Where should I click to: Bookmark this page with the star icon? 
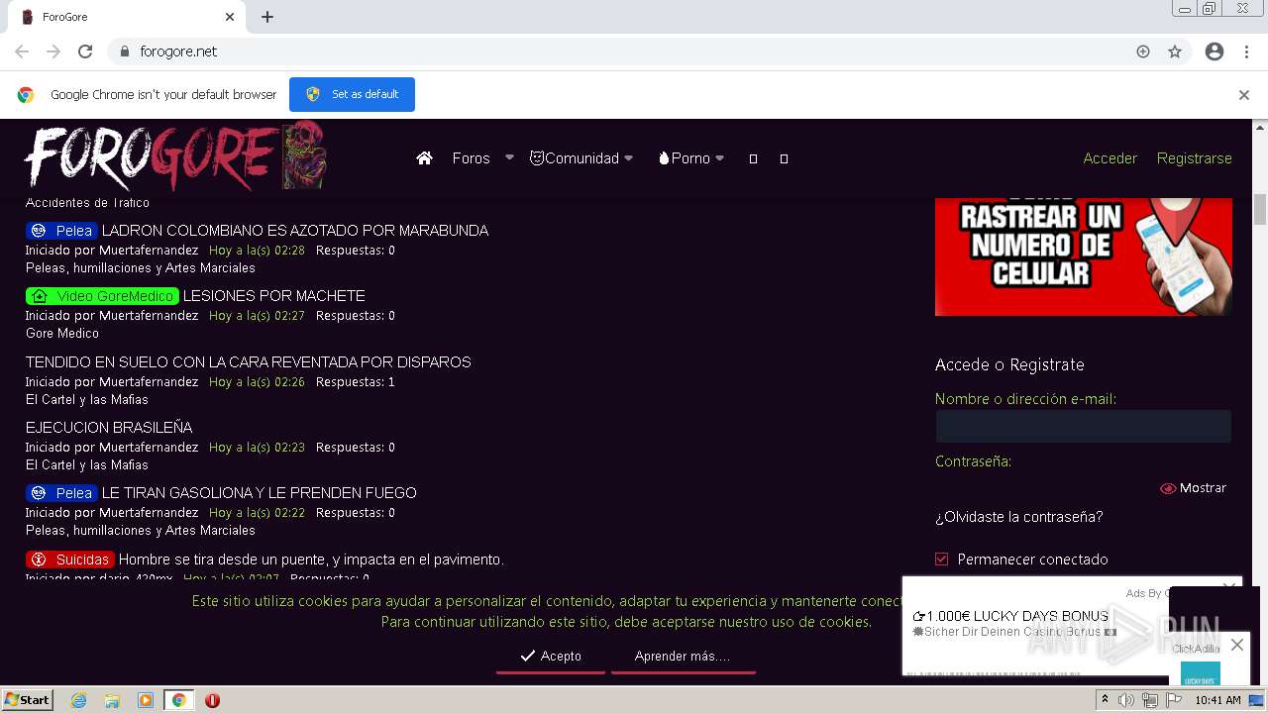click(x=1175, y=51)
